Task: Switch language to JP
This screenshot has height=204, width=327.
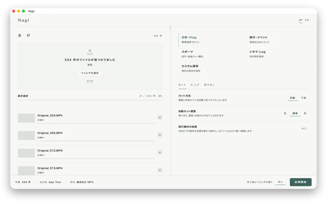Action: point(300,20)
